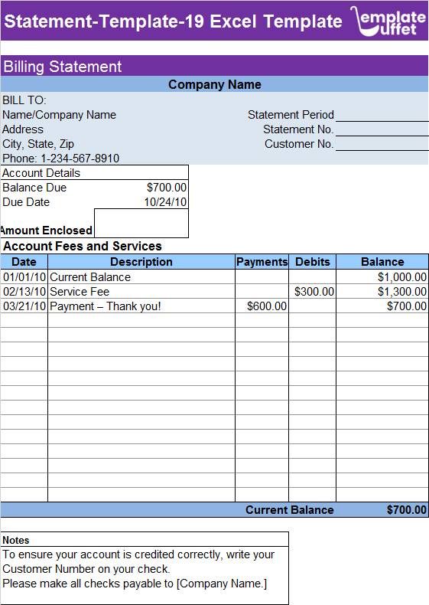The width and height of the screenshot is (429, 605).
Task: Select the phone number 1-234-567-8910
Action: (x=80, y=159)
